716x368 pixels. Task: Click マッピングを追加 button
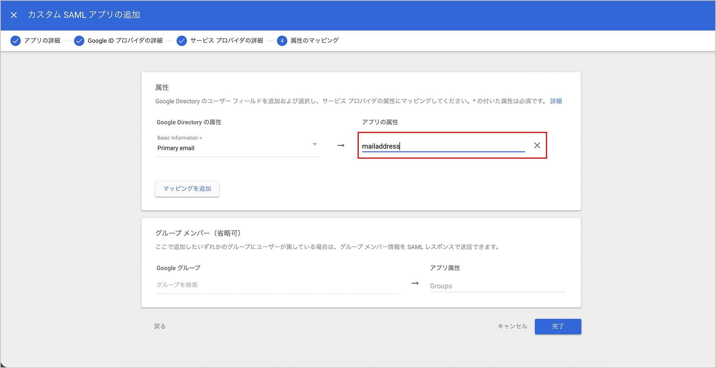[187, 189]
